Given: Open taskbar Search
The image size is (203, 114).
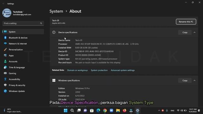Looking at the screenshot, I should (72, 111).
